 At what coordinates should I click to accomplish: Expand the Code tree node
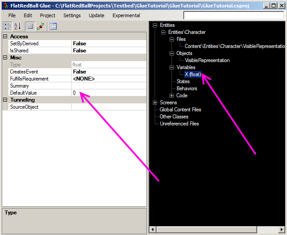[x=171, y=95]
